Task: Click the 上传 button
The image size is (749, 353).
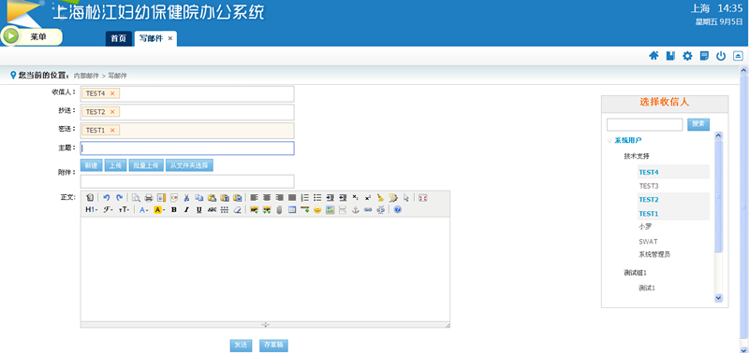Action: point(115,165)
